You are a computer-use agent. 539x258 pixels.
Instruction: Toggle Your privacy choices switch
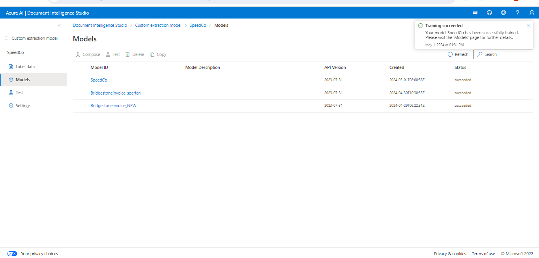pos(12,254)
